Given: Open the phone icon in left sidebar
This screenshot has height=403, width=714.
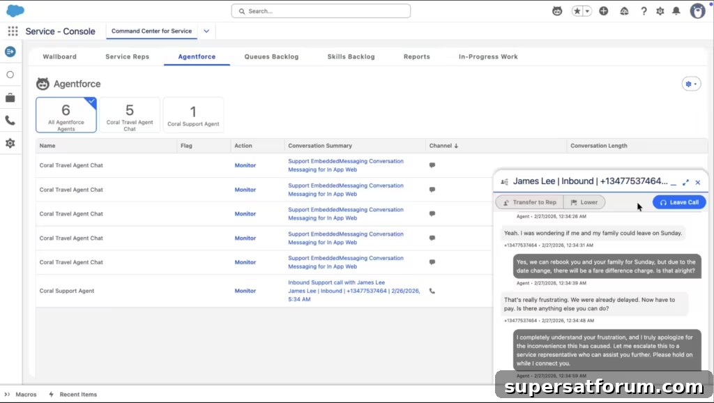Looking at the screenshot, I should click(10, 120).
